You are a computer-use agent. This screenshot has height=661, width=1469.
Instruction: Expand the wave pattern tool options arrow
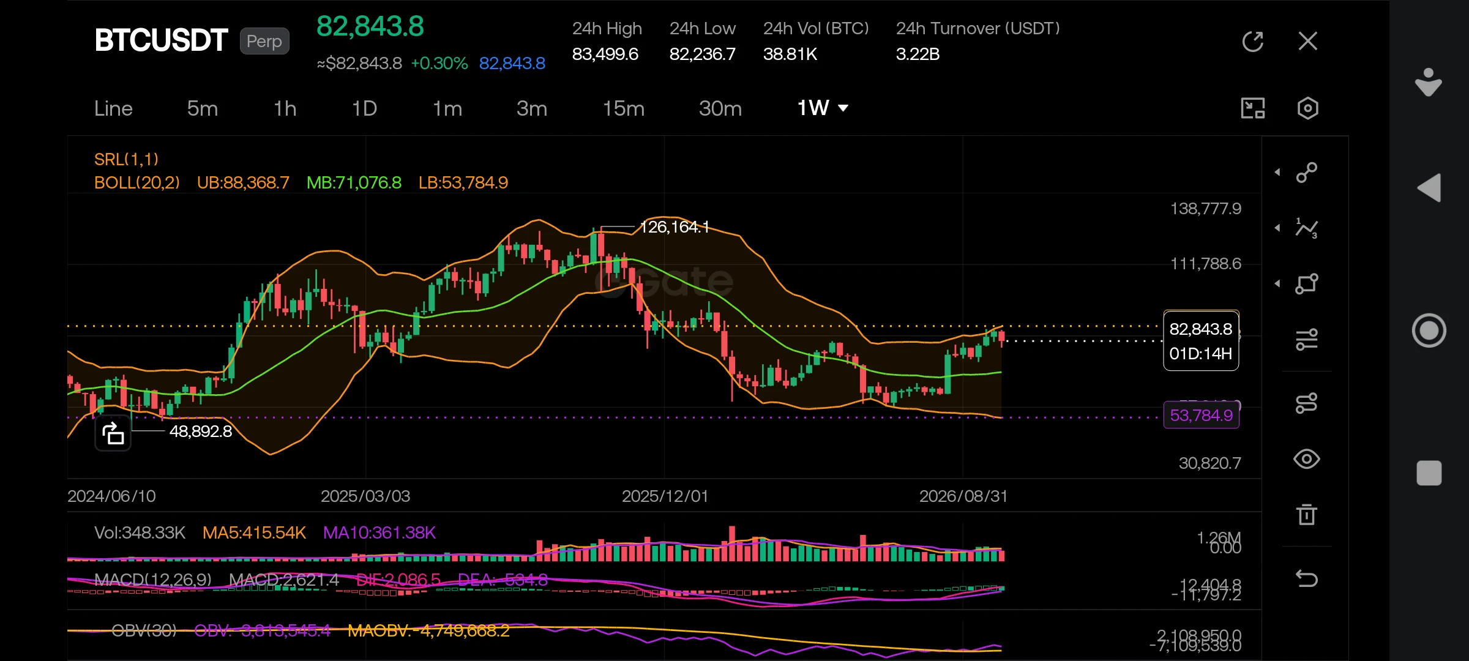point(1277,228)
